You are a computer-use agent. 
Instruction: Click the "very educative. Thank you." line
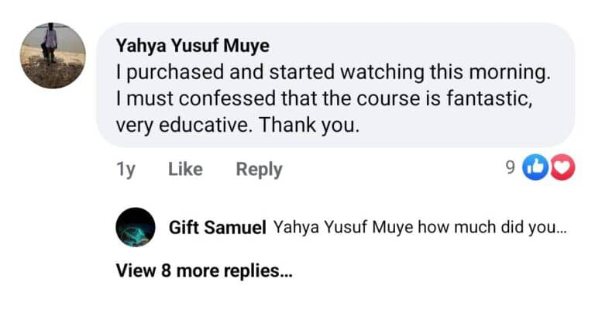click(238, 125)
